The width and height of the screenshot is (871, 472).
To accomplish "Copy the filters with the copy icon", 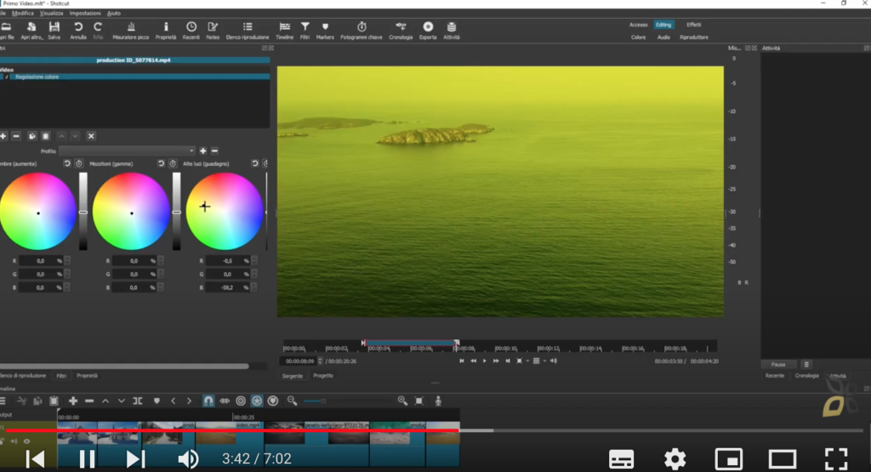I will (x=32, y=136).
